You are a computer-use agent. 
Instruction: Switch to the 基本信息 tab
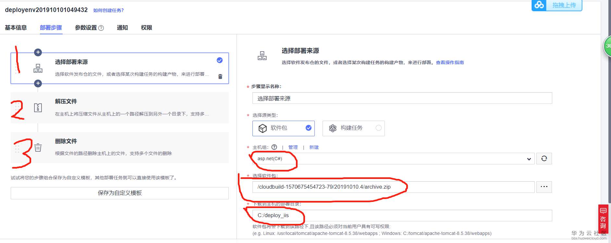16,28
